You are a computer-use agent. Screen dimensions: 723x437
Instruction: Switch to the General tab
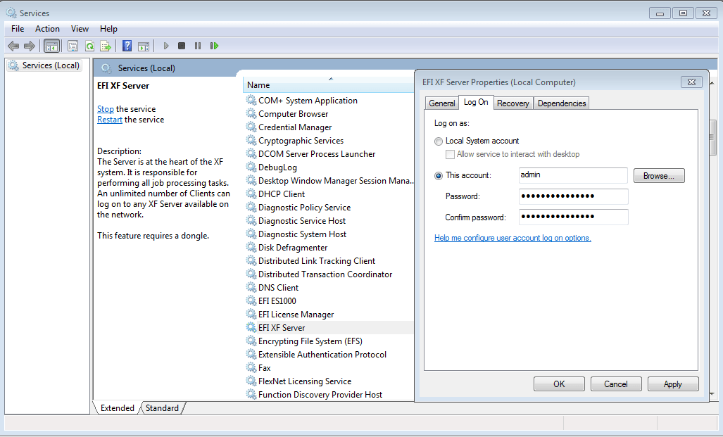(441, 103)
